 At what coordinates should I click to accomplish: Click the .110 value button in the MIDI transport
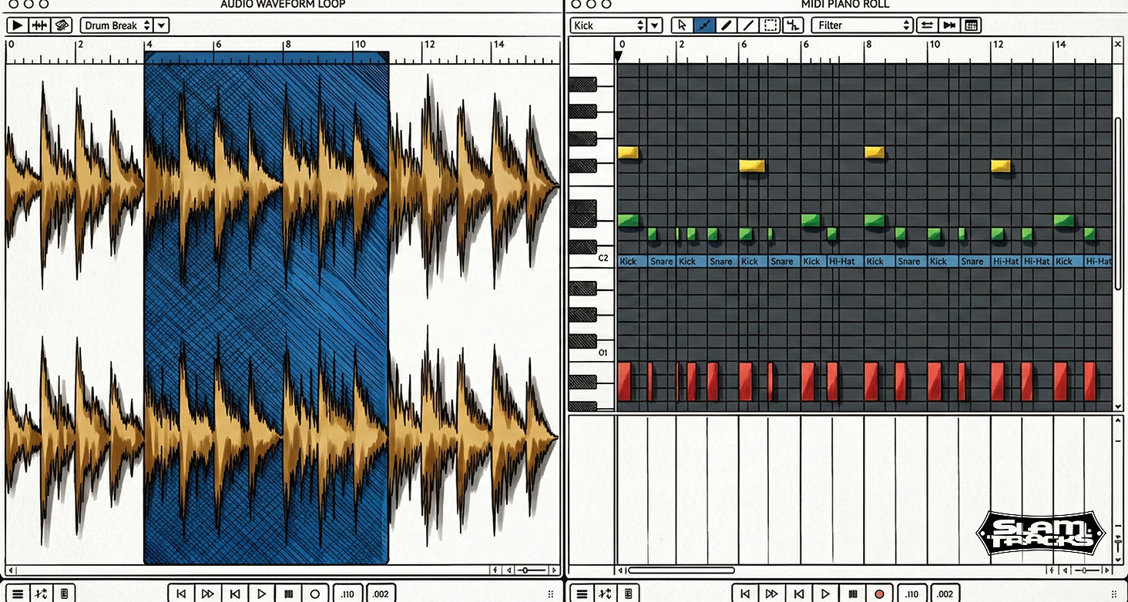click(x=912, y=593)
